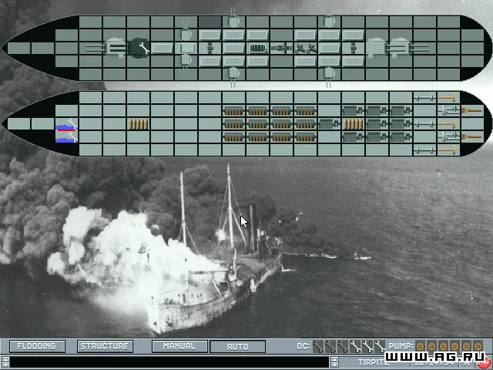Switch damage control to MANUAL mode
Image resolution: width=493 pixels, height=370 pixels.
[179, 347]
